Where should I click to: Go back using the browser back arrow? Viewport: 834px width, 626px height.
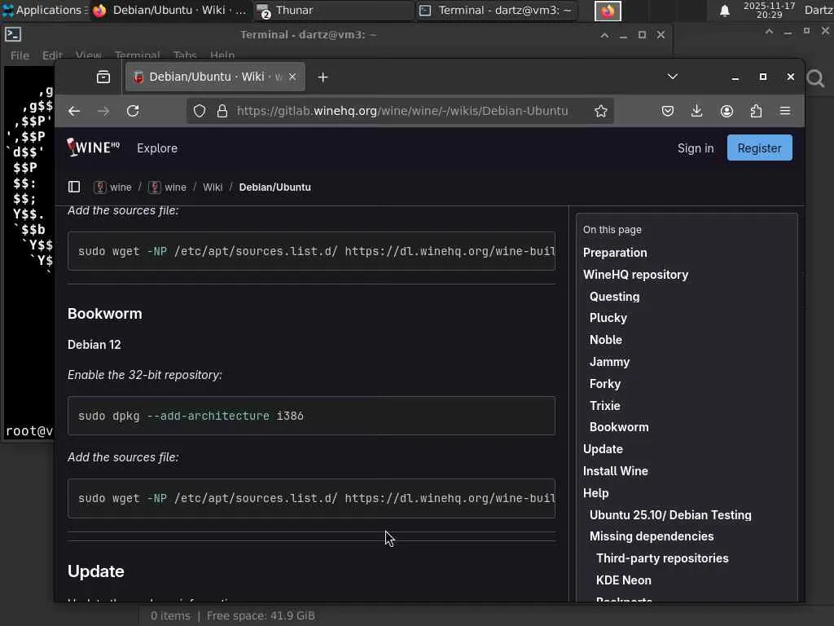coord(74,111)
